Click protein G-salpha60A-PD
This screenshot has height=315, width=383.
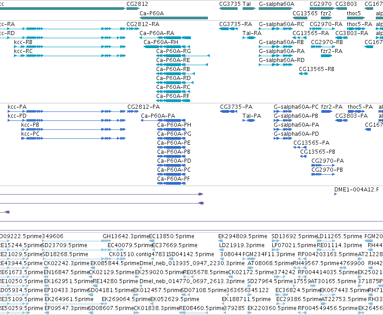pyautogui.click(x=296, y=134)
